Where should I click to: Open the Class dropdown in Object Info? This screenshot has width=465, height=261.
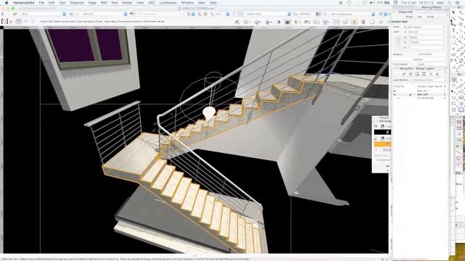(x=424, y=27)
